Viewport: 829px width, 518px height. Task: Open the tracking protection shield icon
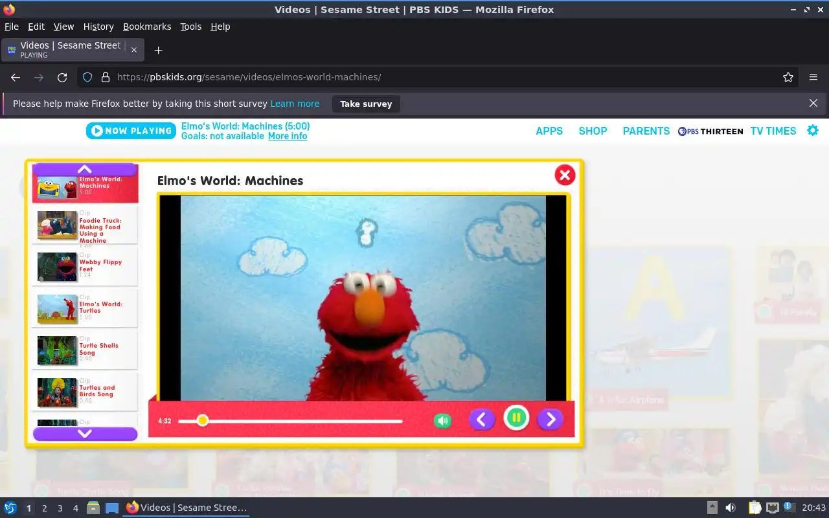coord(87,77)
